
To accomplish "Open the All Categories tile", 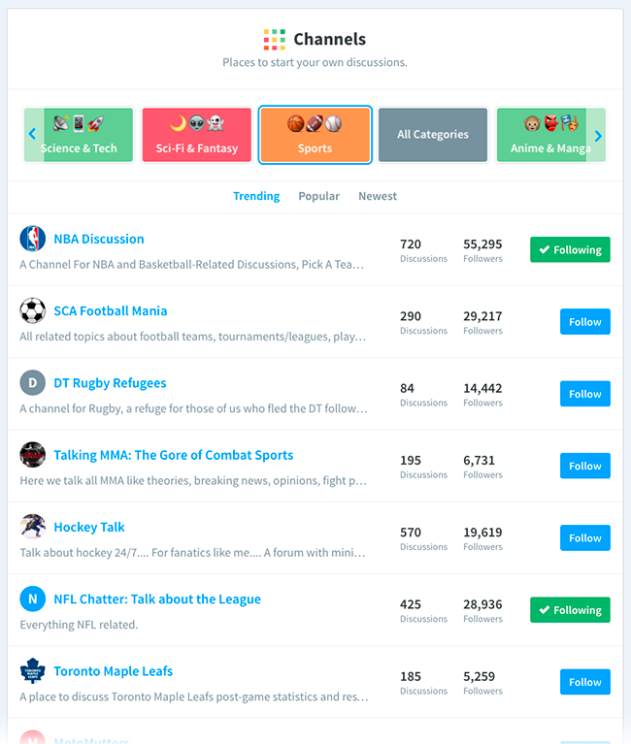I will point(433,135).
